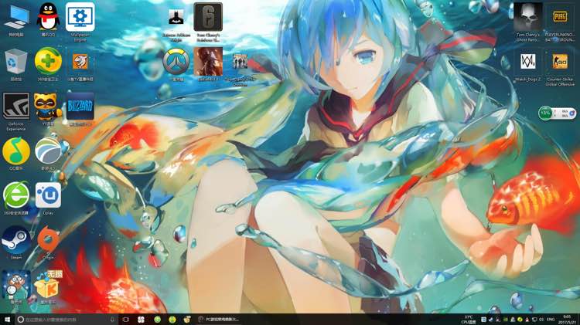Open the second yellow-green round taskbar icon
The width and height of the screenshot is (580, 325).
tap(172, 320)
